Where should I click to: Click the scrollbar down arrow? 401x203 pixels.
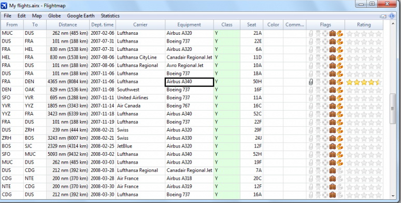click(393, 196)
